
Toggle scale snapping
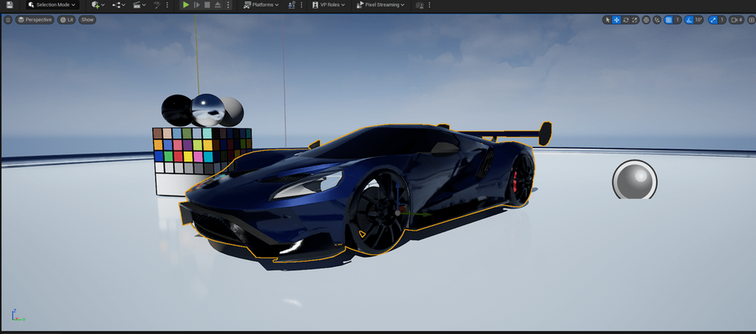click(x=713, y=20)
